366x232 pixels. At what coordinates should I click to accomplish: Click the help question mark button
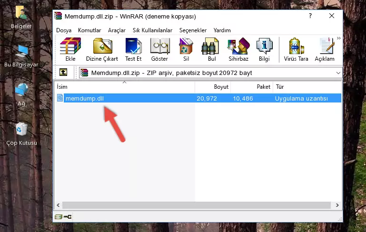coord(310,16)
